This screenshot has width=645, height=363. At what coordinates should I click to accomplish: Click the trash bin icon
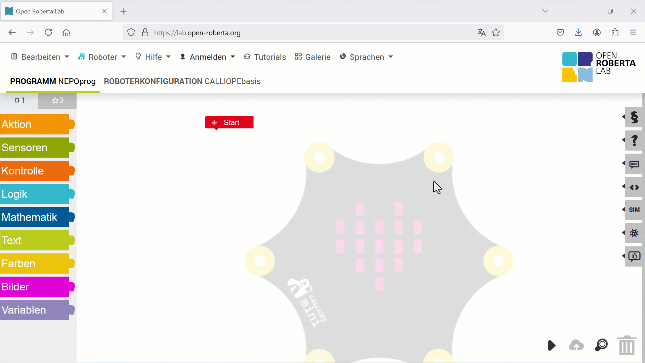[x=627, y=346]
